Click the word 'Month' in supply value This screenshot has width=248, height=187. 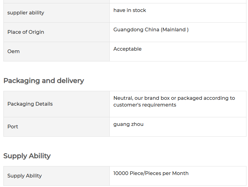180,173
